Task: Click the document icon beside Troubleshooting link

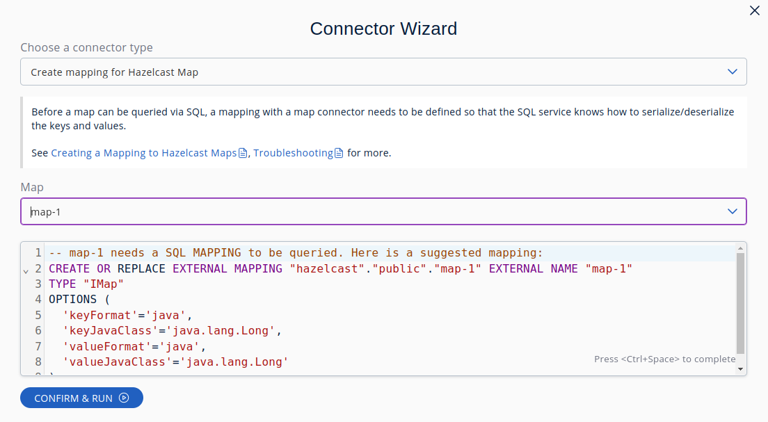Action: [338, 153]
